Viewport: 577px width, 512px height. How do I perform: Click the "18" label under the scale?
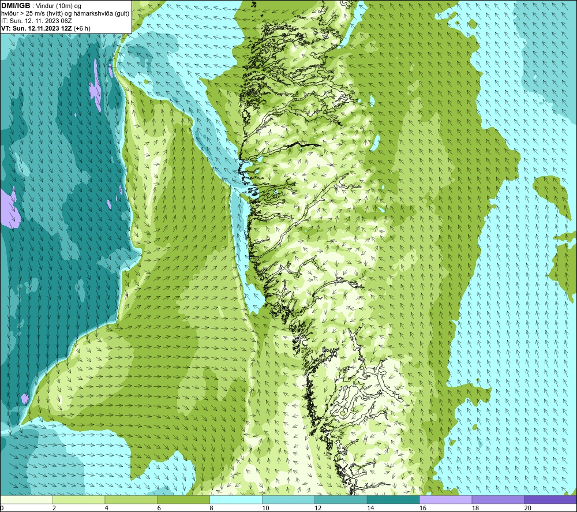[x=475, y=509]
